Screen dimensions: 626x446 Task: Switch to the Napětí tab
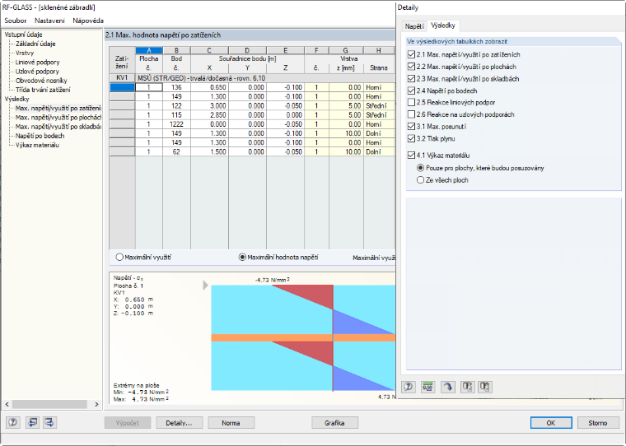pos(414,26)
